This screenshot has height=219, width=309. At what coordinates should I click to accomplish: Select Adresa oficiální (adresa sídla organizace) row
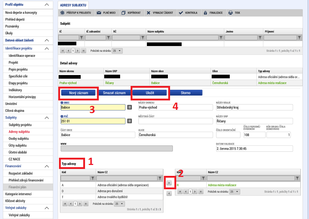click(111, 185)
